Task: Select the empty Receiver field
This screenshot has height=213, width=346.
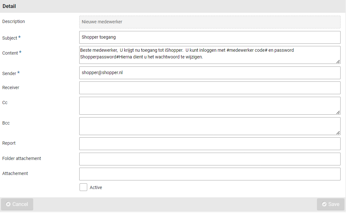Action: click(x=210, y=88)
